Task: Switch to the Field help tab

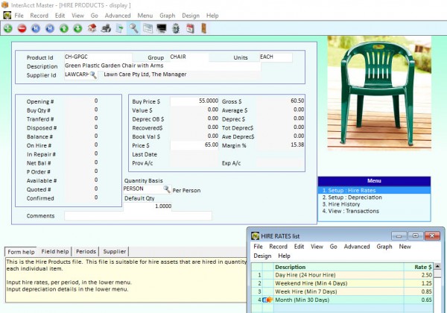Action: coord(54,251)
